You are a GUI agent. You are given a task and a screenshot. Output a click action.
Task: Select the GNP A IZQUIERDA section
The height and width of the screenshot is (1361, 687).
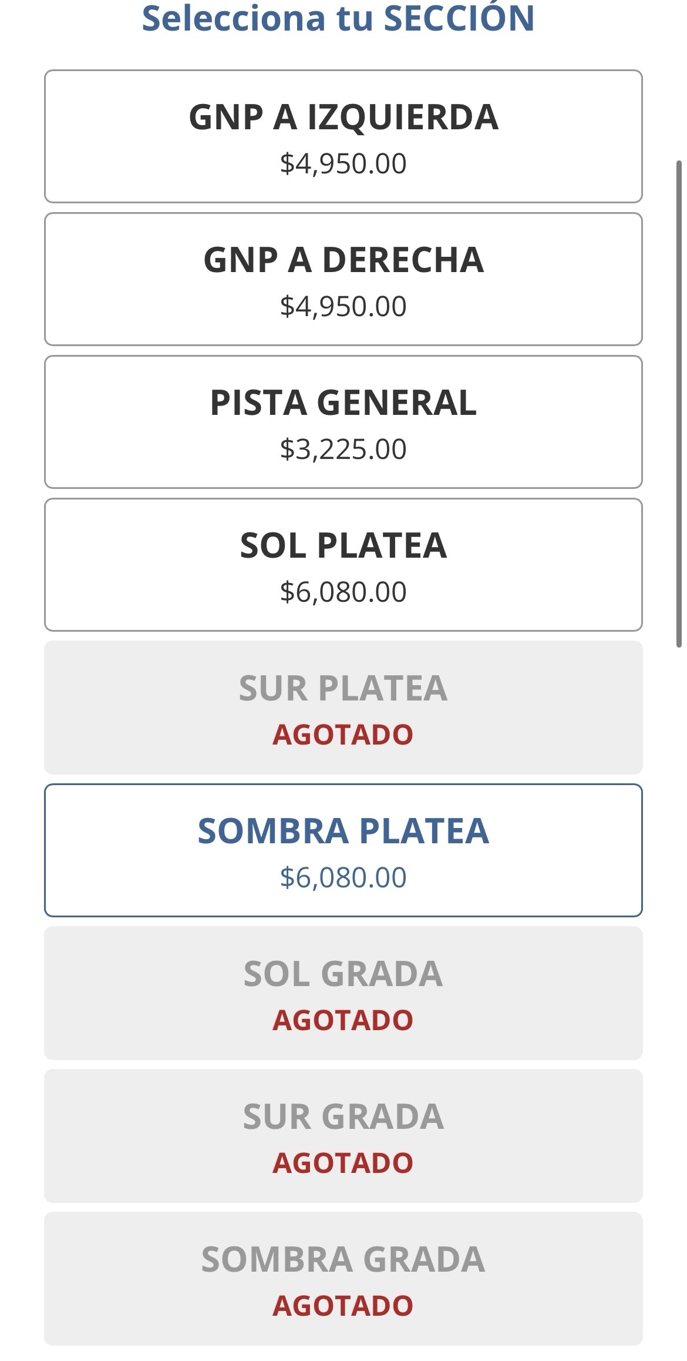click(x=343, y=118)
